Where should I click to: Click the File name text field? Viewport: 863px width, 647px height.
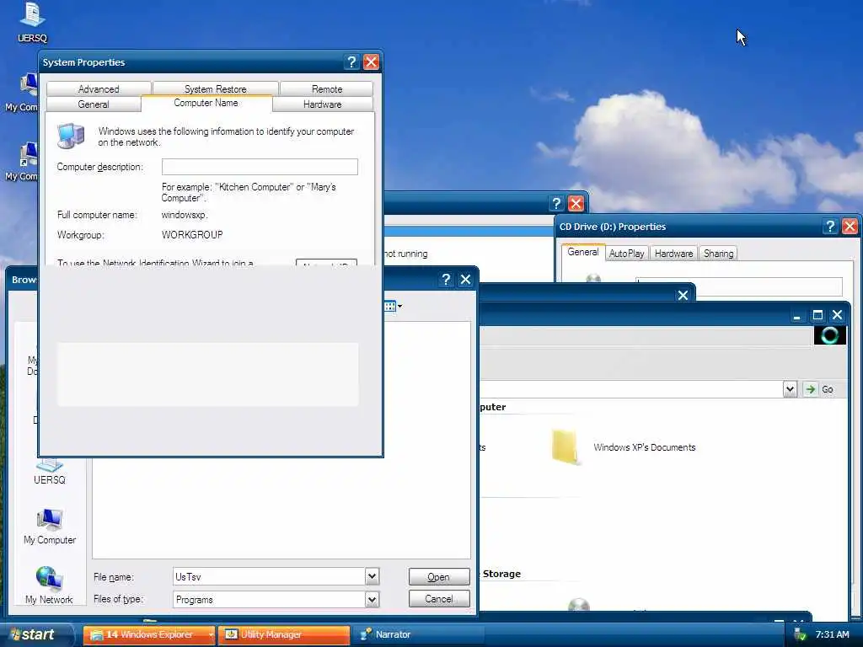click(269, 576)
